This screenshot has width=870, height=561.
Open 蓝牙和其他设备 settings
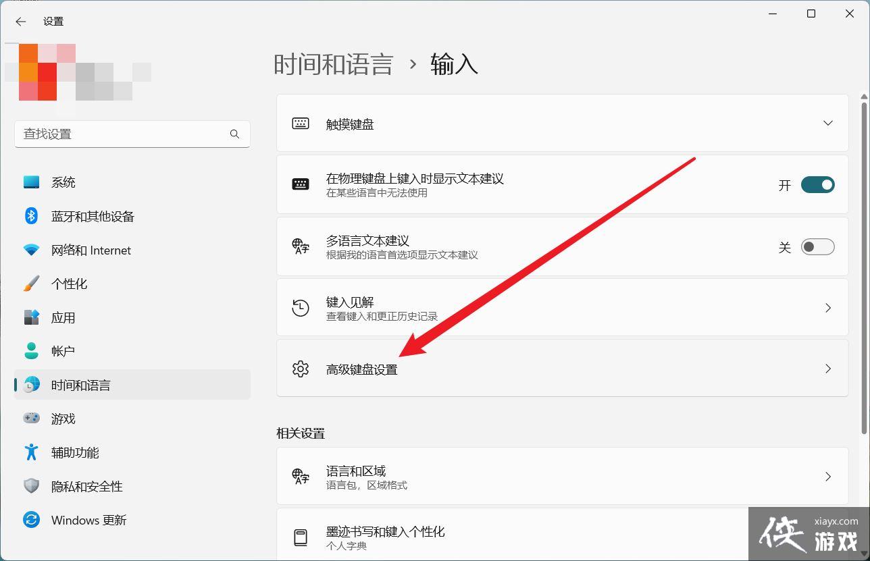(91, 215)
